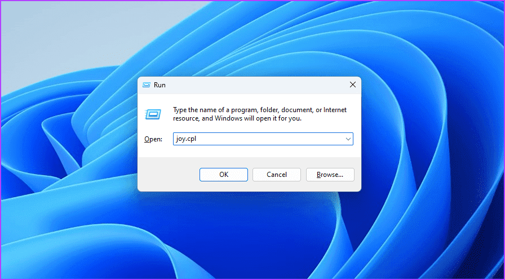Click OK to run joy.cpl
Screen dimensions: 505x280
pyautogui.click(x=224, y=175)
